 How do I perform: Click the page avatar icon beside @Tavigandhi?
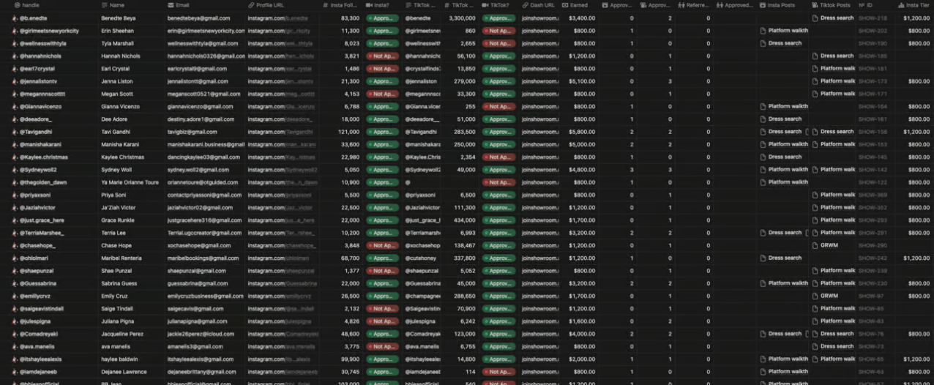click(x=15, y=132)
